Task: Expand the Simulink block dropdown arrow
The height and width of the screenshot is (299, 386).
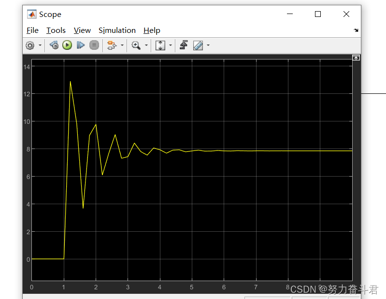Action: pos(122,45)
